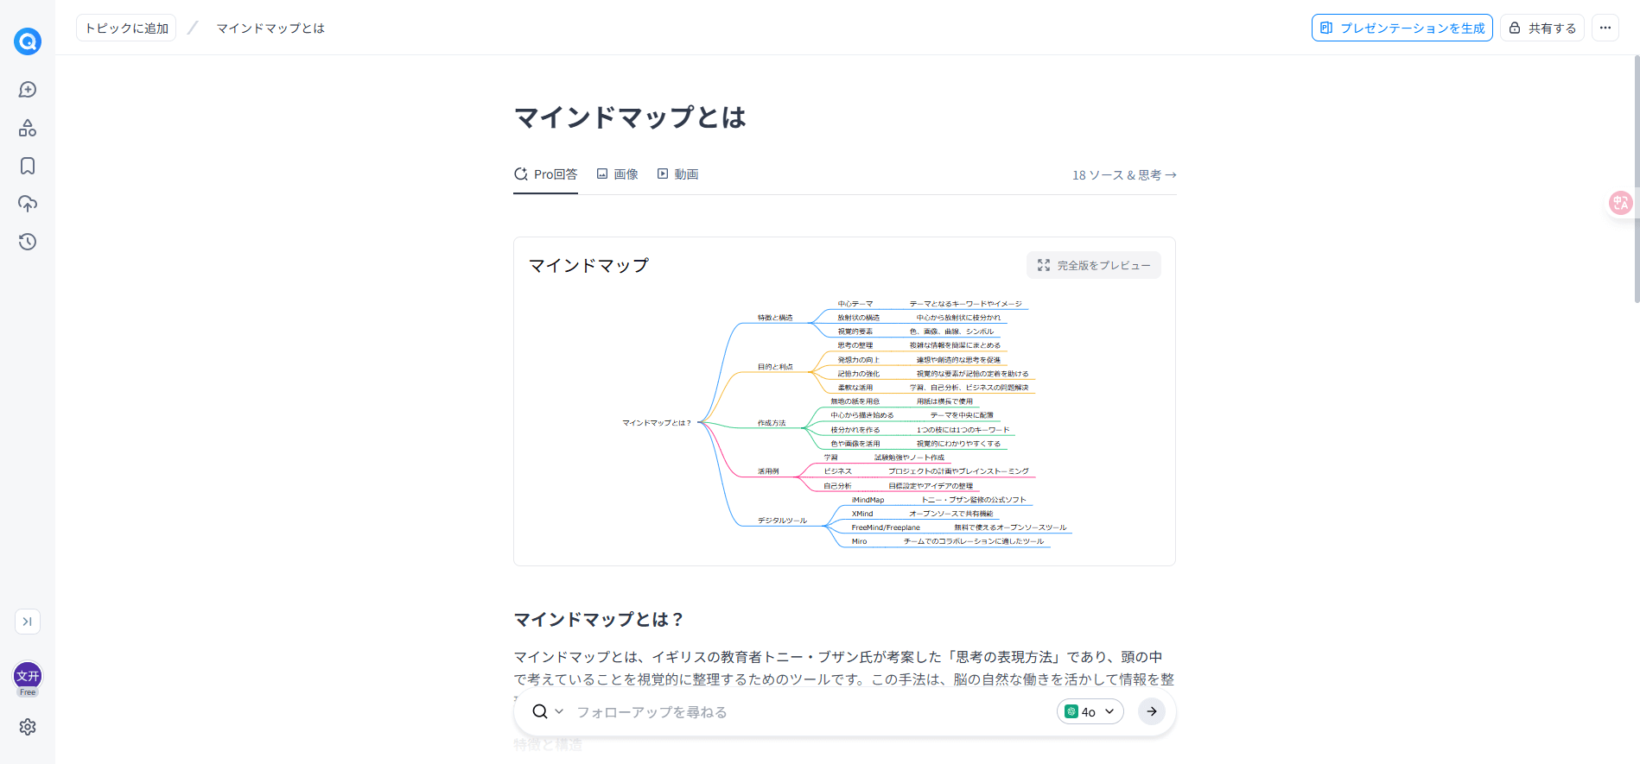Switch to the 動画 tab

pyautogui.click(x=678, y=174)
